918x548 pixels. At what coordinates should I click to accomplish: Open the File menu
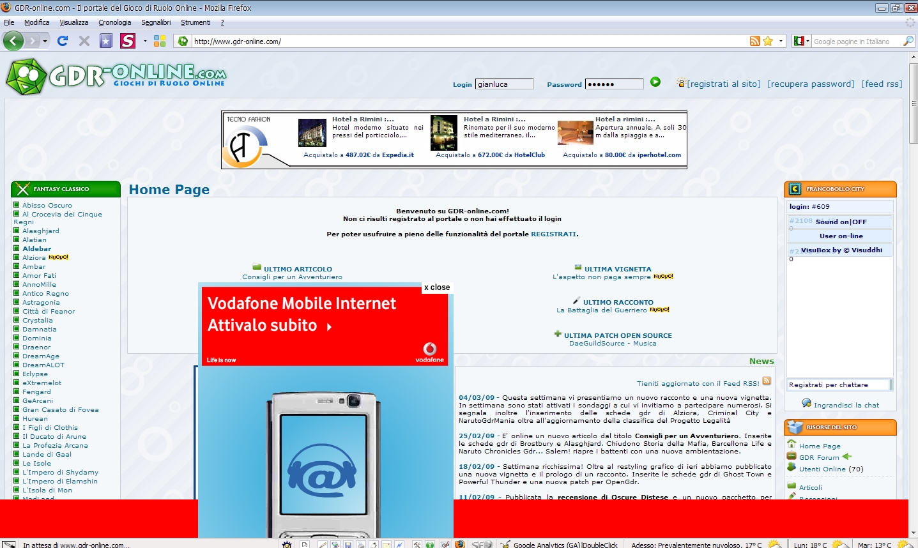pyautogui.click(x=9, y=22)
